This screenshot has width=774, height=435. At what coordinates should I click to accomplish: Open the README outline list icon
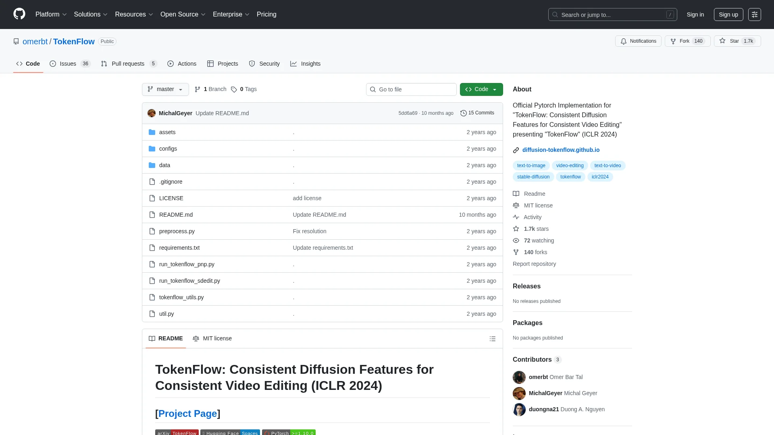pyautogui.click(x=492, y=339)
